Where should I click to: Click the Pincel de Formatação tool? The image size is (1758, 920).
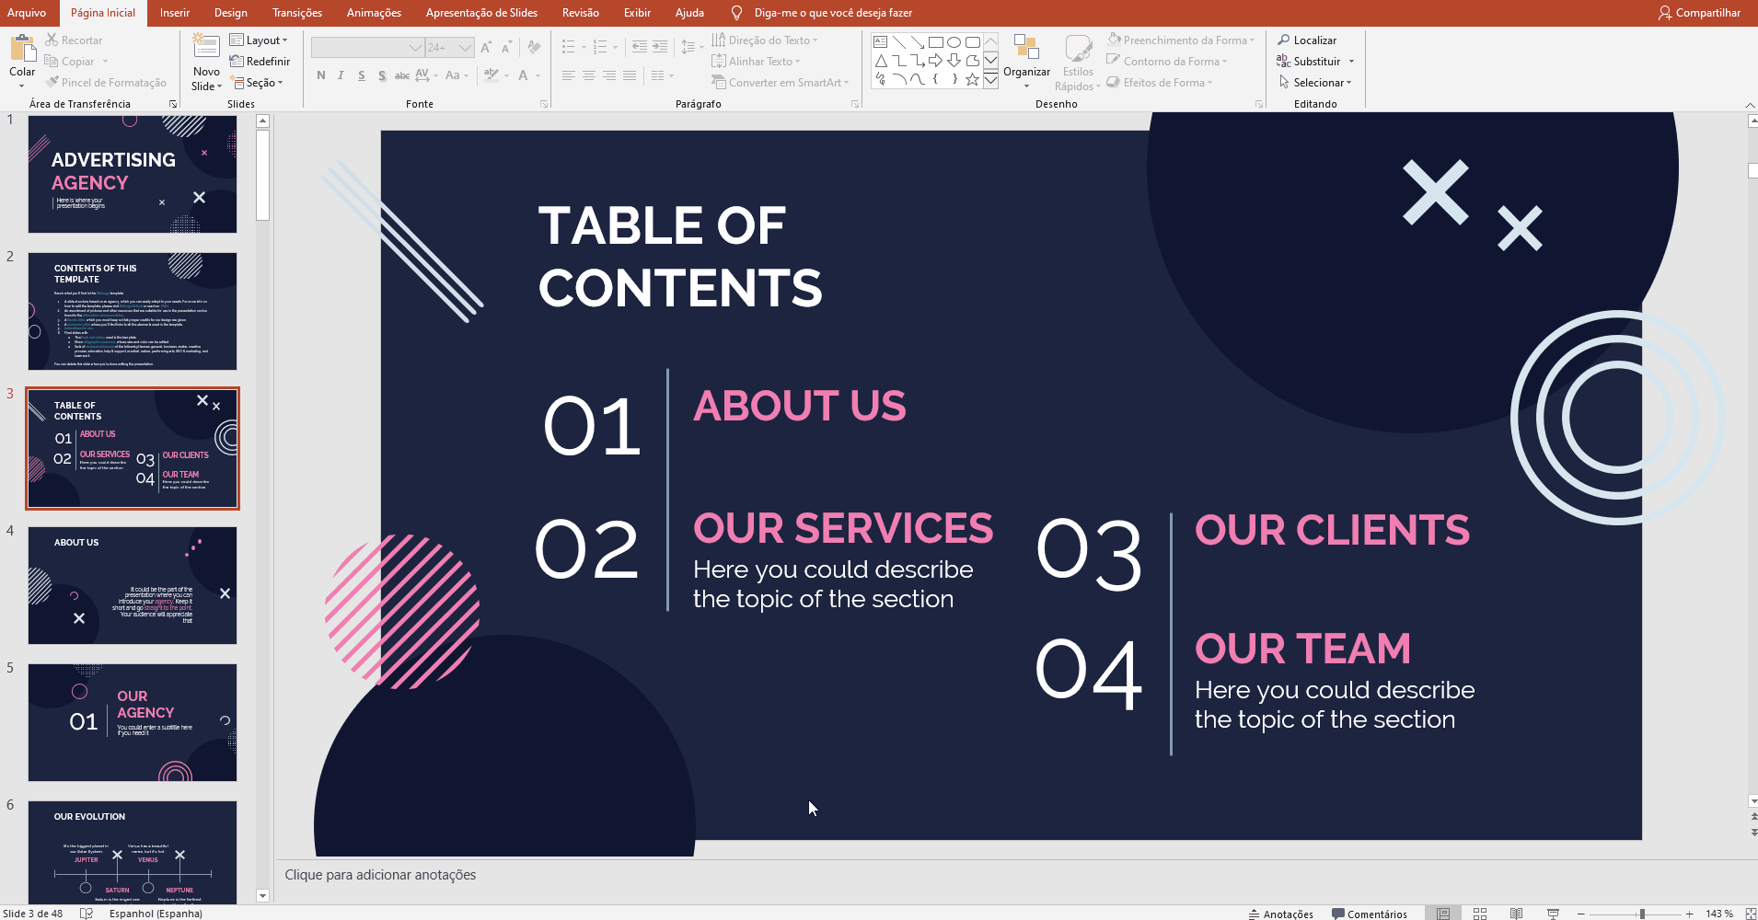click(x=106, y=83)
